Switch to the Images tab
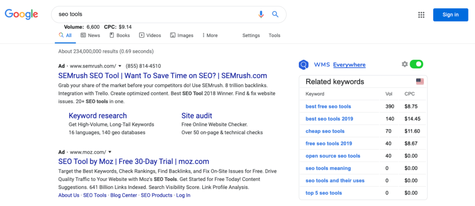 click(x=182, y=35)
